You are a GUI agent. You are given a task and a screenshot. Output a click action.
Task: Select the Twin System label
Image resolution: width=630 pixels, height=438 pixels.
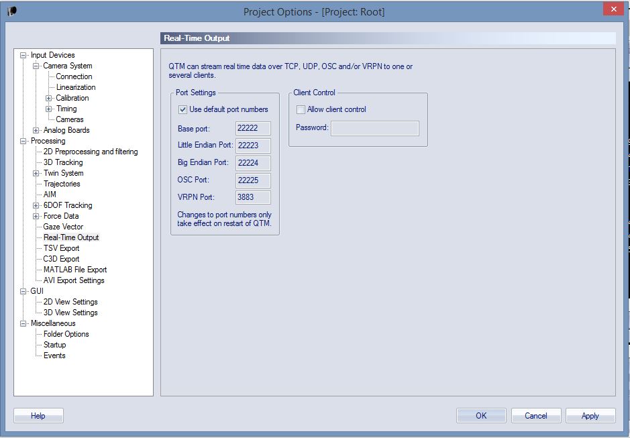point(64,173)
